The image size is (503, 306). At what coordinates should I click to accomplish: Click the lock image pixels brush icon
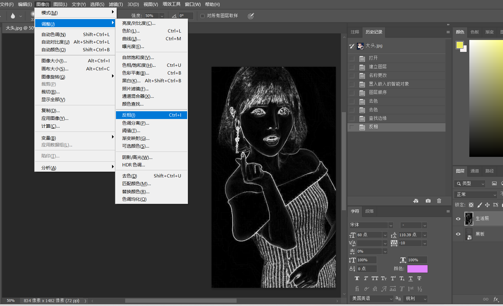tap(479, 205)
